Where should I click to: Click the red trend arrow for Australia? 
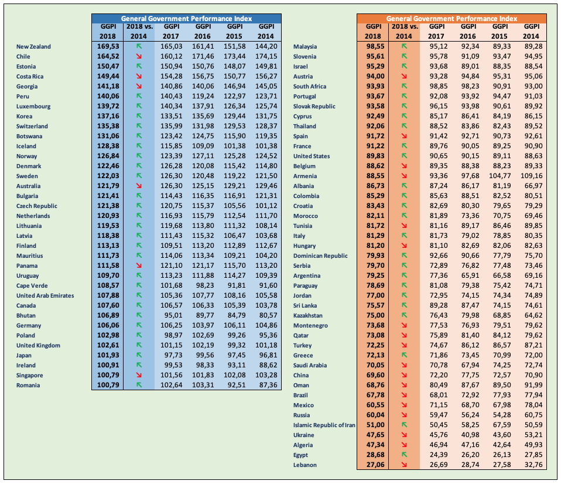click(139, 186)
